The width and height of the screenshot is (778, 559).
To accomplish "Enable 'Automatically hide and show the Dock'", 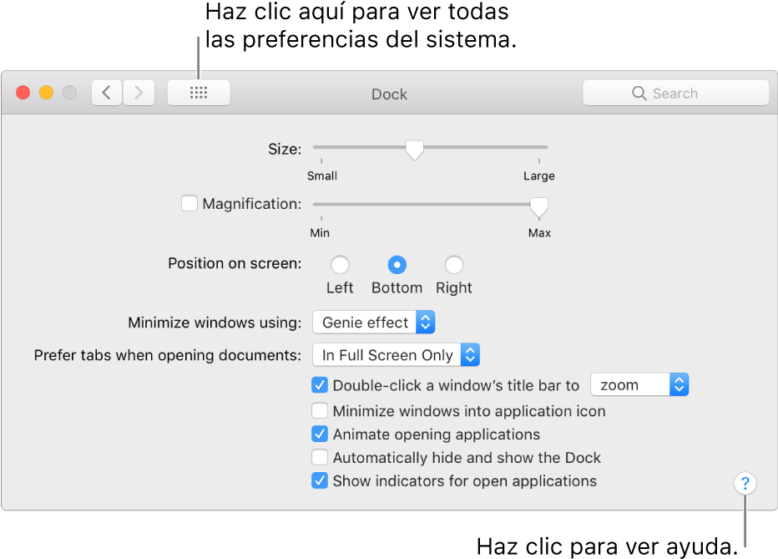I will tap(320, 457).
